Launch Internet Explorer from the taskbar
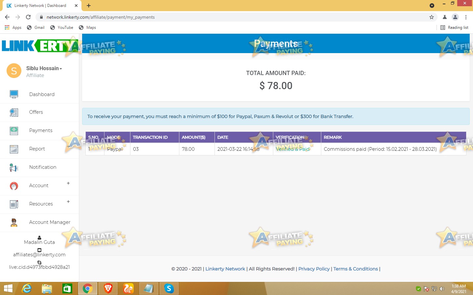This screenshot has height=295, width=473. tap(27, 288)
